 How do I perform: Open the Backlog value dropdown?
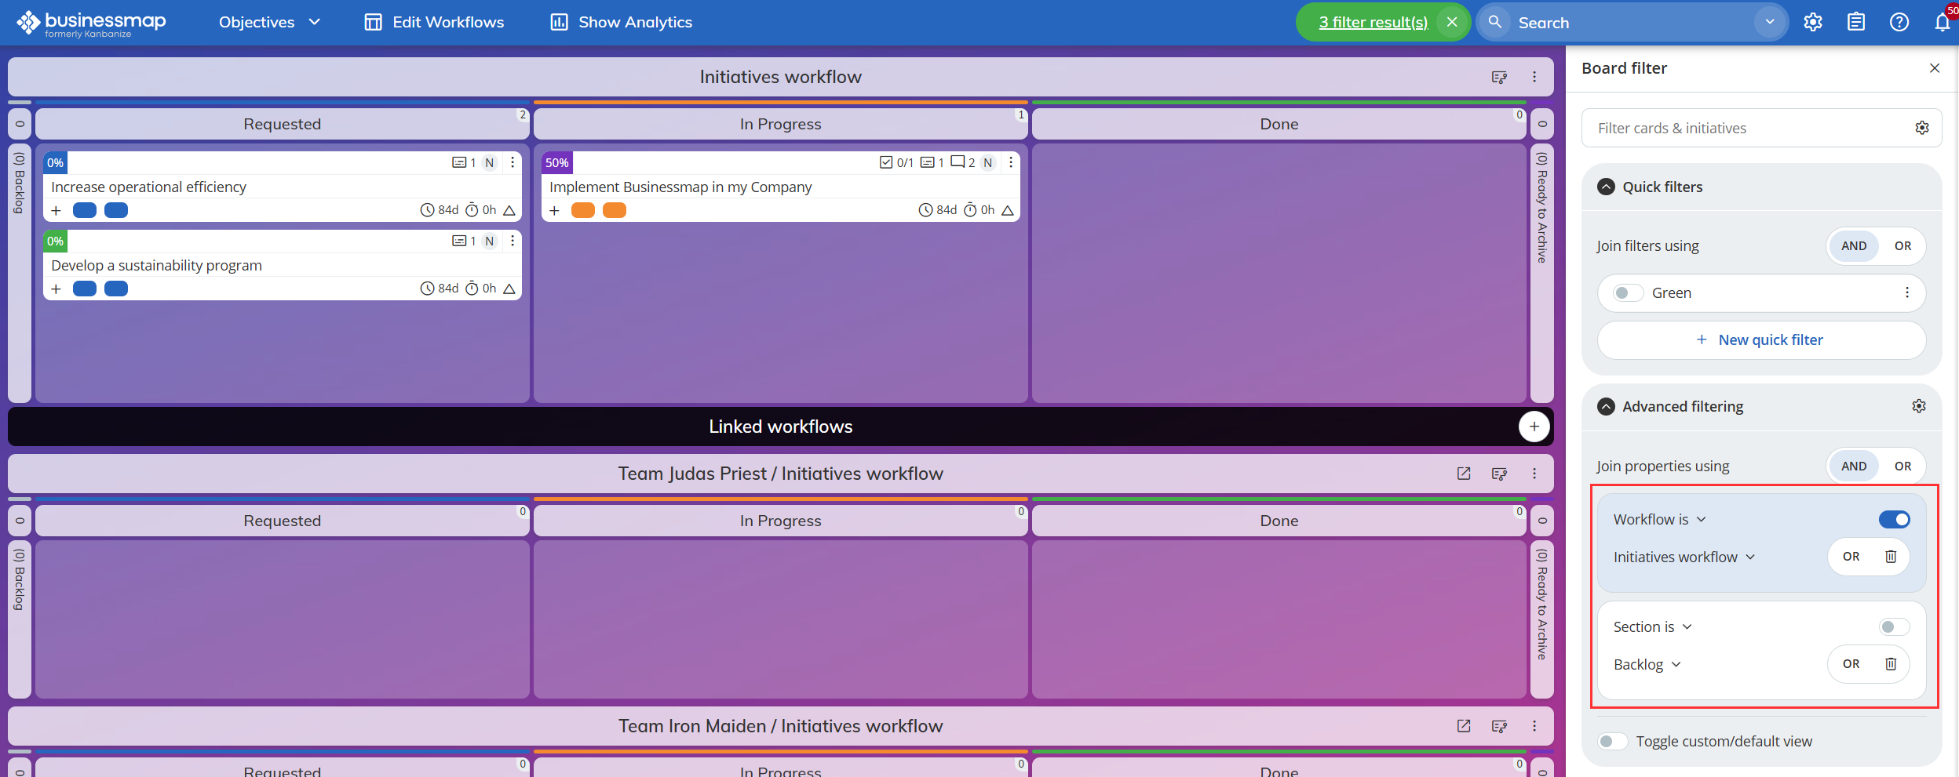(x=1647, y=664)
